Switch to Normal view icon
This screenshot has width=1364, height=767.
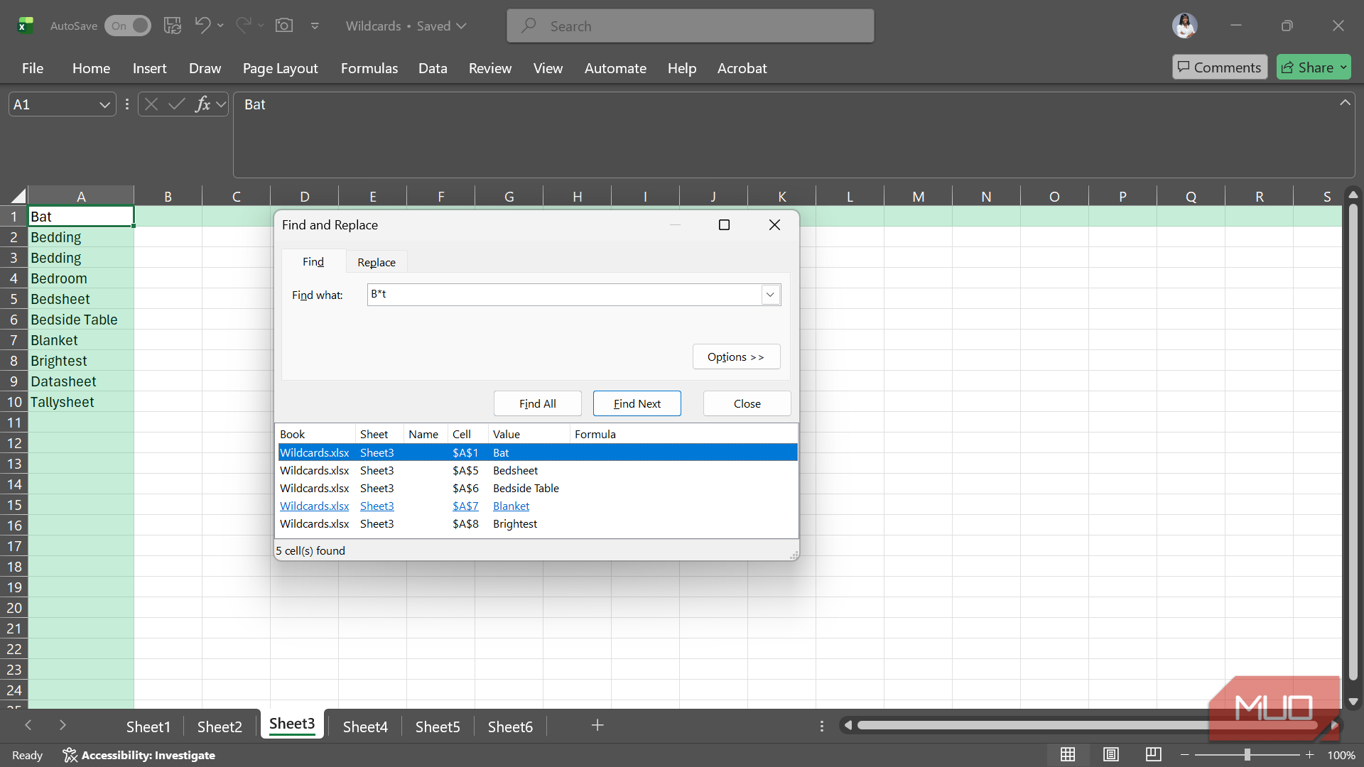(x=1068, y=755)
